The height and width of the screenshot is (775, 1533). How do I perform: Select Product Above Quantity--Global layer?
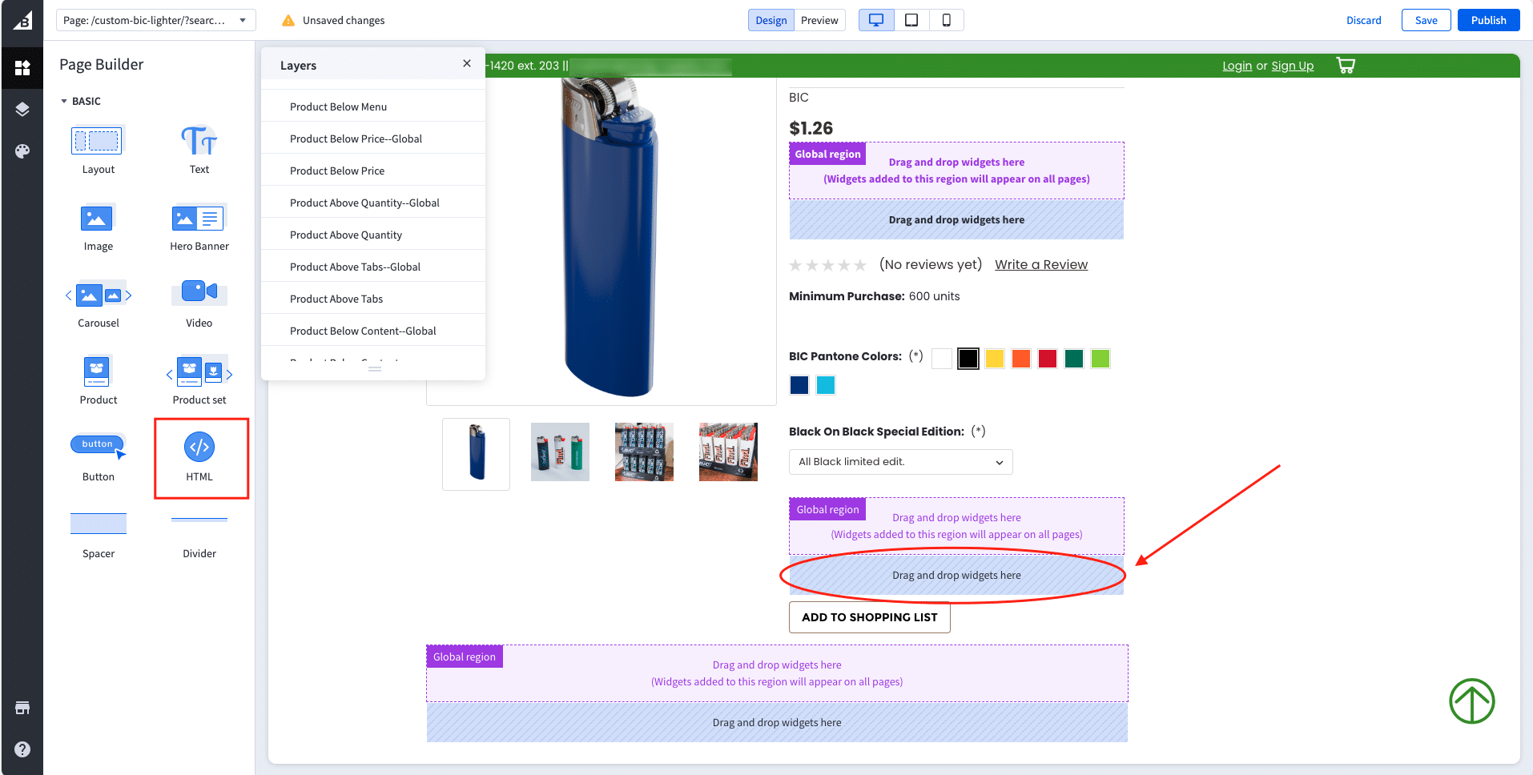tap(373, 203)
